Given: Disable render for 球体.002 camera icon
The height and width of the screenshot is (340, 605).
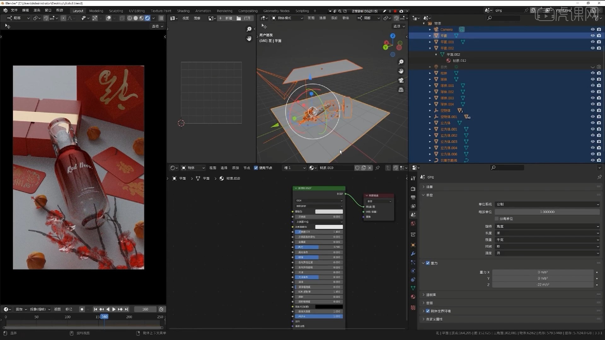Looking at the screenshot, I should click(x=599, y=92).
